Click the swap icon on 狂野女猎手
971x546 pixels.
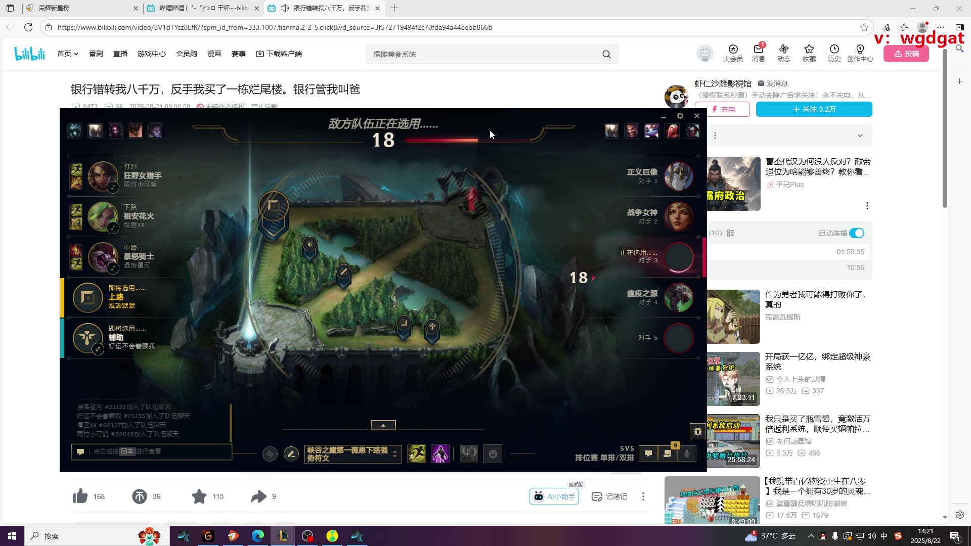tap(113, 188)
